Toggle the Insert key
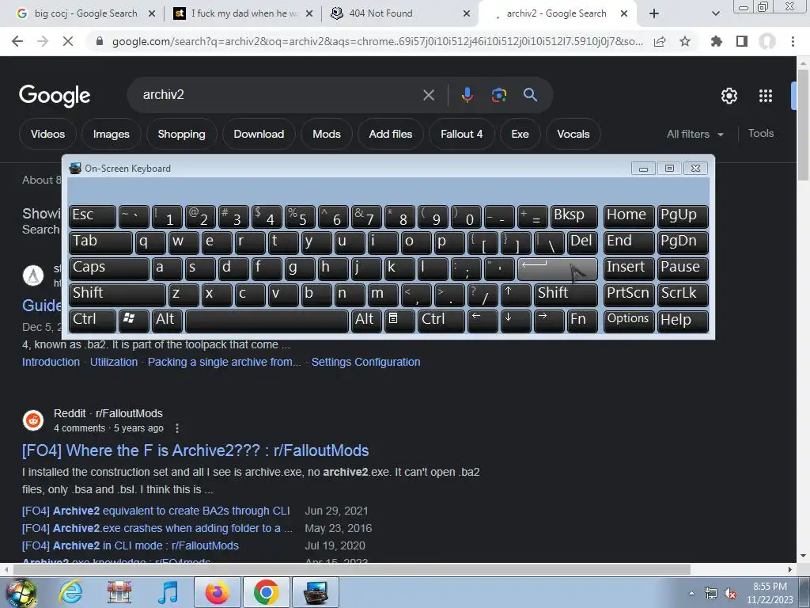 coord(629,269)
